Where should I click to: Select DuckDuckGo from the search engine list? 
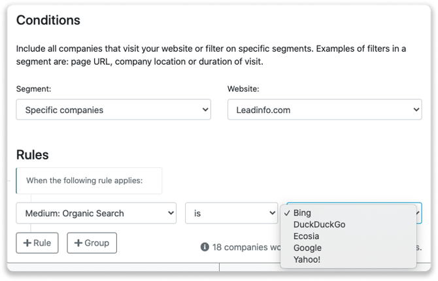[x=319, y=225]
